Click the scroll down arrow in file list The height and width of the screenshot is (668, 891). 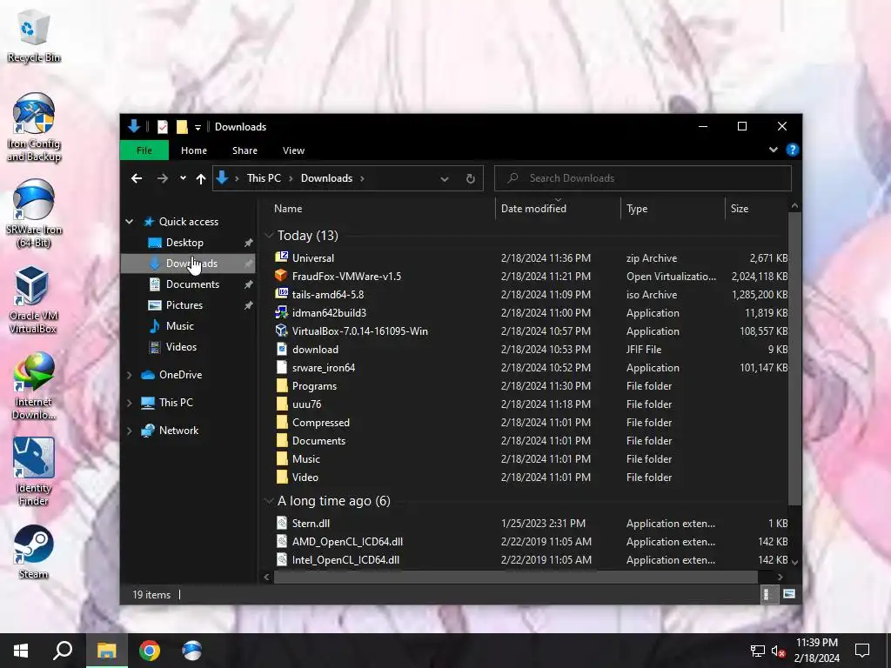[795, 563]
